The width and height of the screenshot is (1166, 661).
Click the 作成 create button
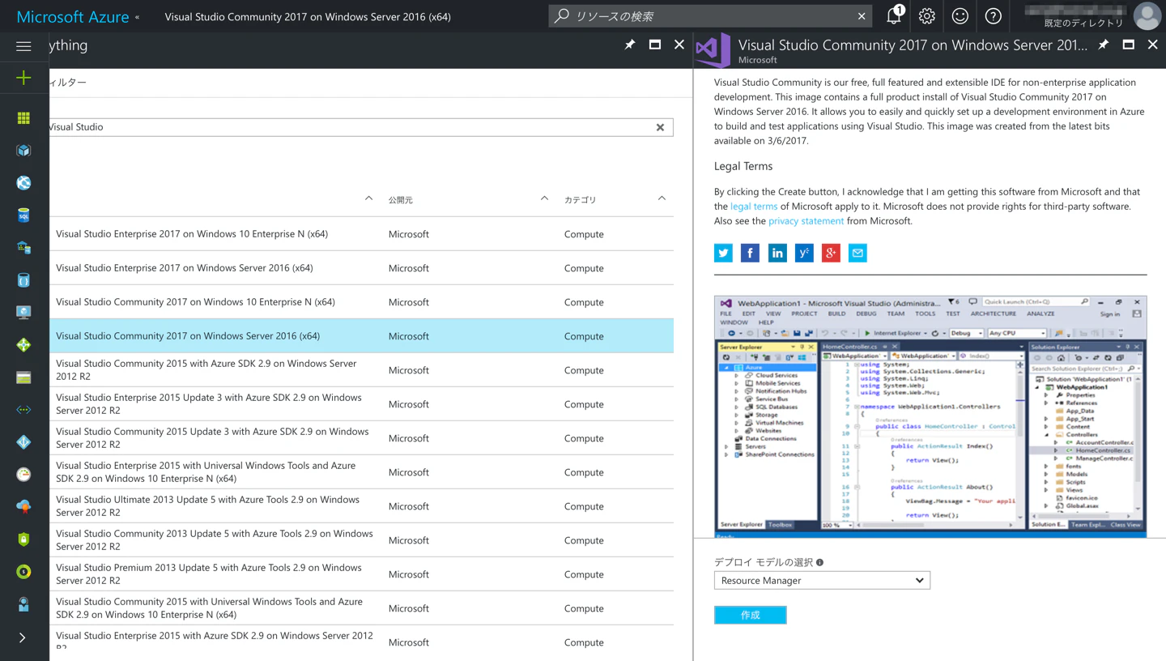pos(751,615)
